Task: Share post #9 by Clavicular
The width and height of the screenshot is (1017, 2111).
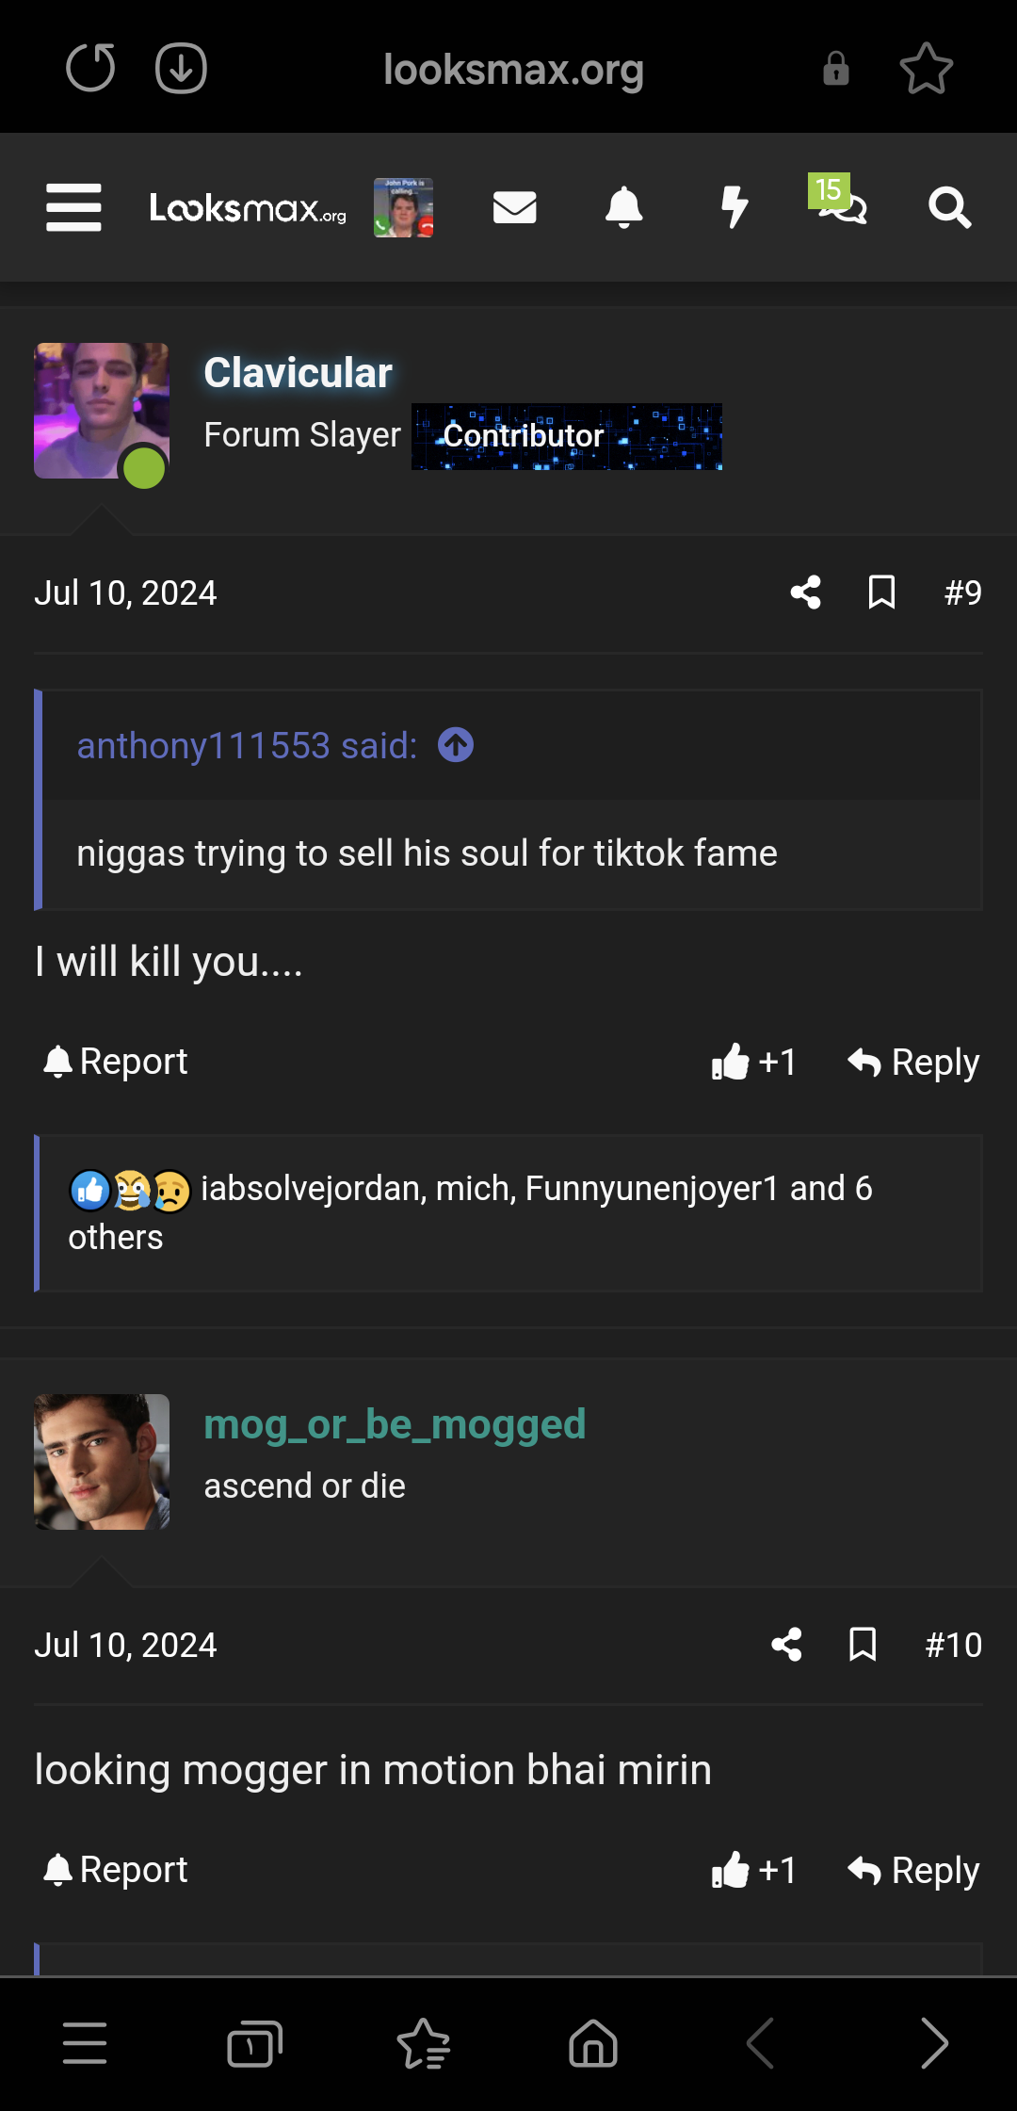Action: (805, 593)
